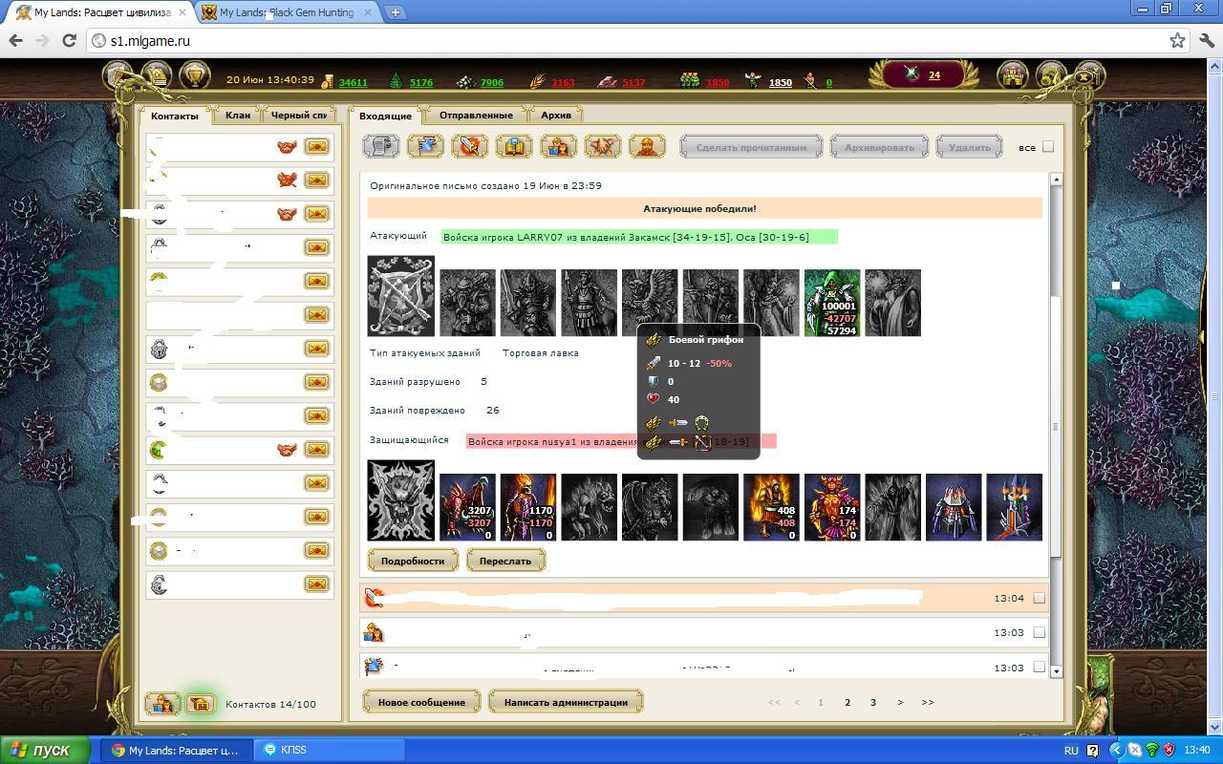Viewport: 1223px width, 764px height.
Task: Open the 'Отправленные' tab
Action: pyautogui.click(x=476, y=116)
